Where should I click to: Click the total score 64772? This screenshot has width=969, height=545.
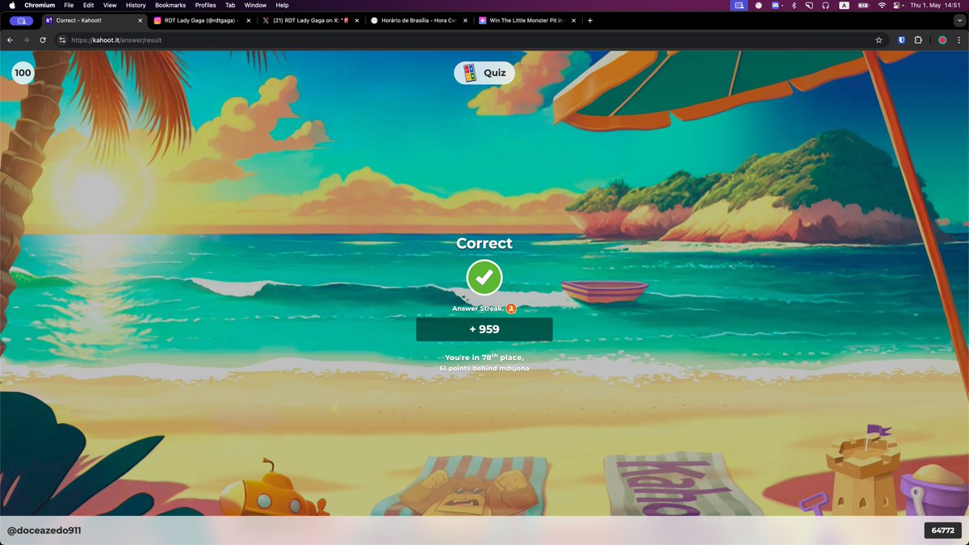point(942,530)
